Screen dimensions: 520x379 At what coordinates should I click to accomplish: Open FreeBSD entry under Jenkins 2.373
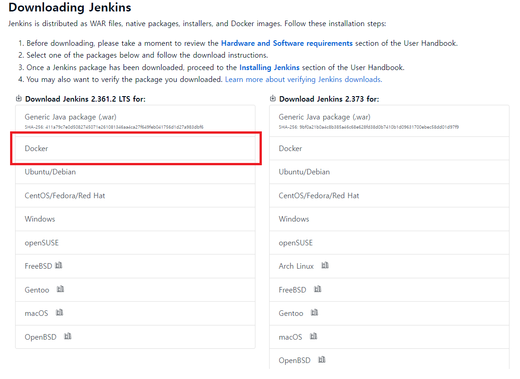[x=390, y=290]
